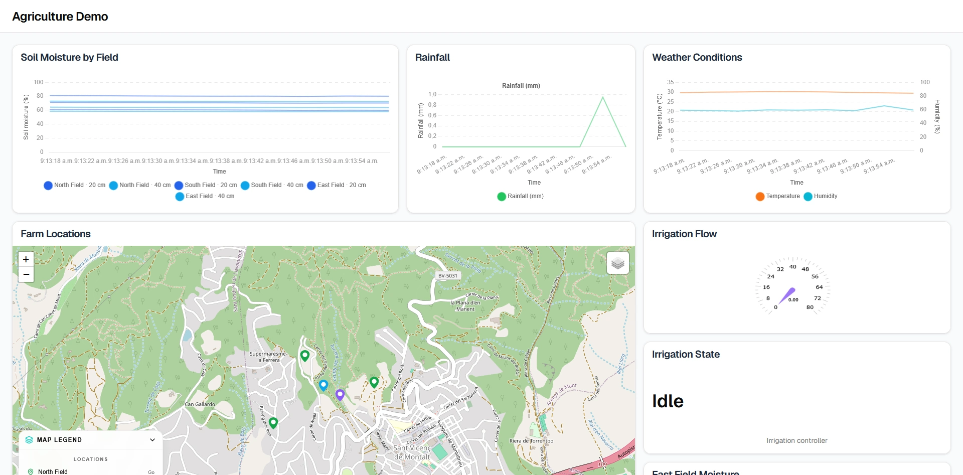
Task: Toggle South Field 40 cm series
Action: pyautogui.click(x=272, y=185)
